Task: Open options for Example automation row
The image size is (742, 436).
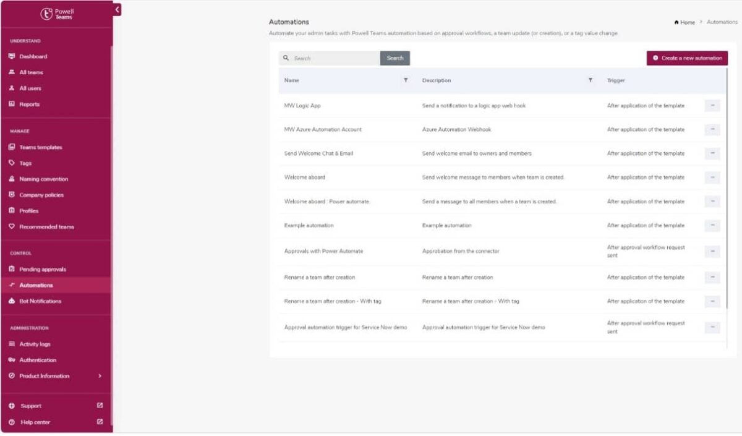Action: click(712, 226)
